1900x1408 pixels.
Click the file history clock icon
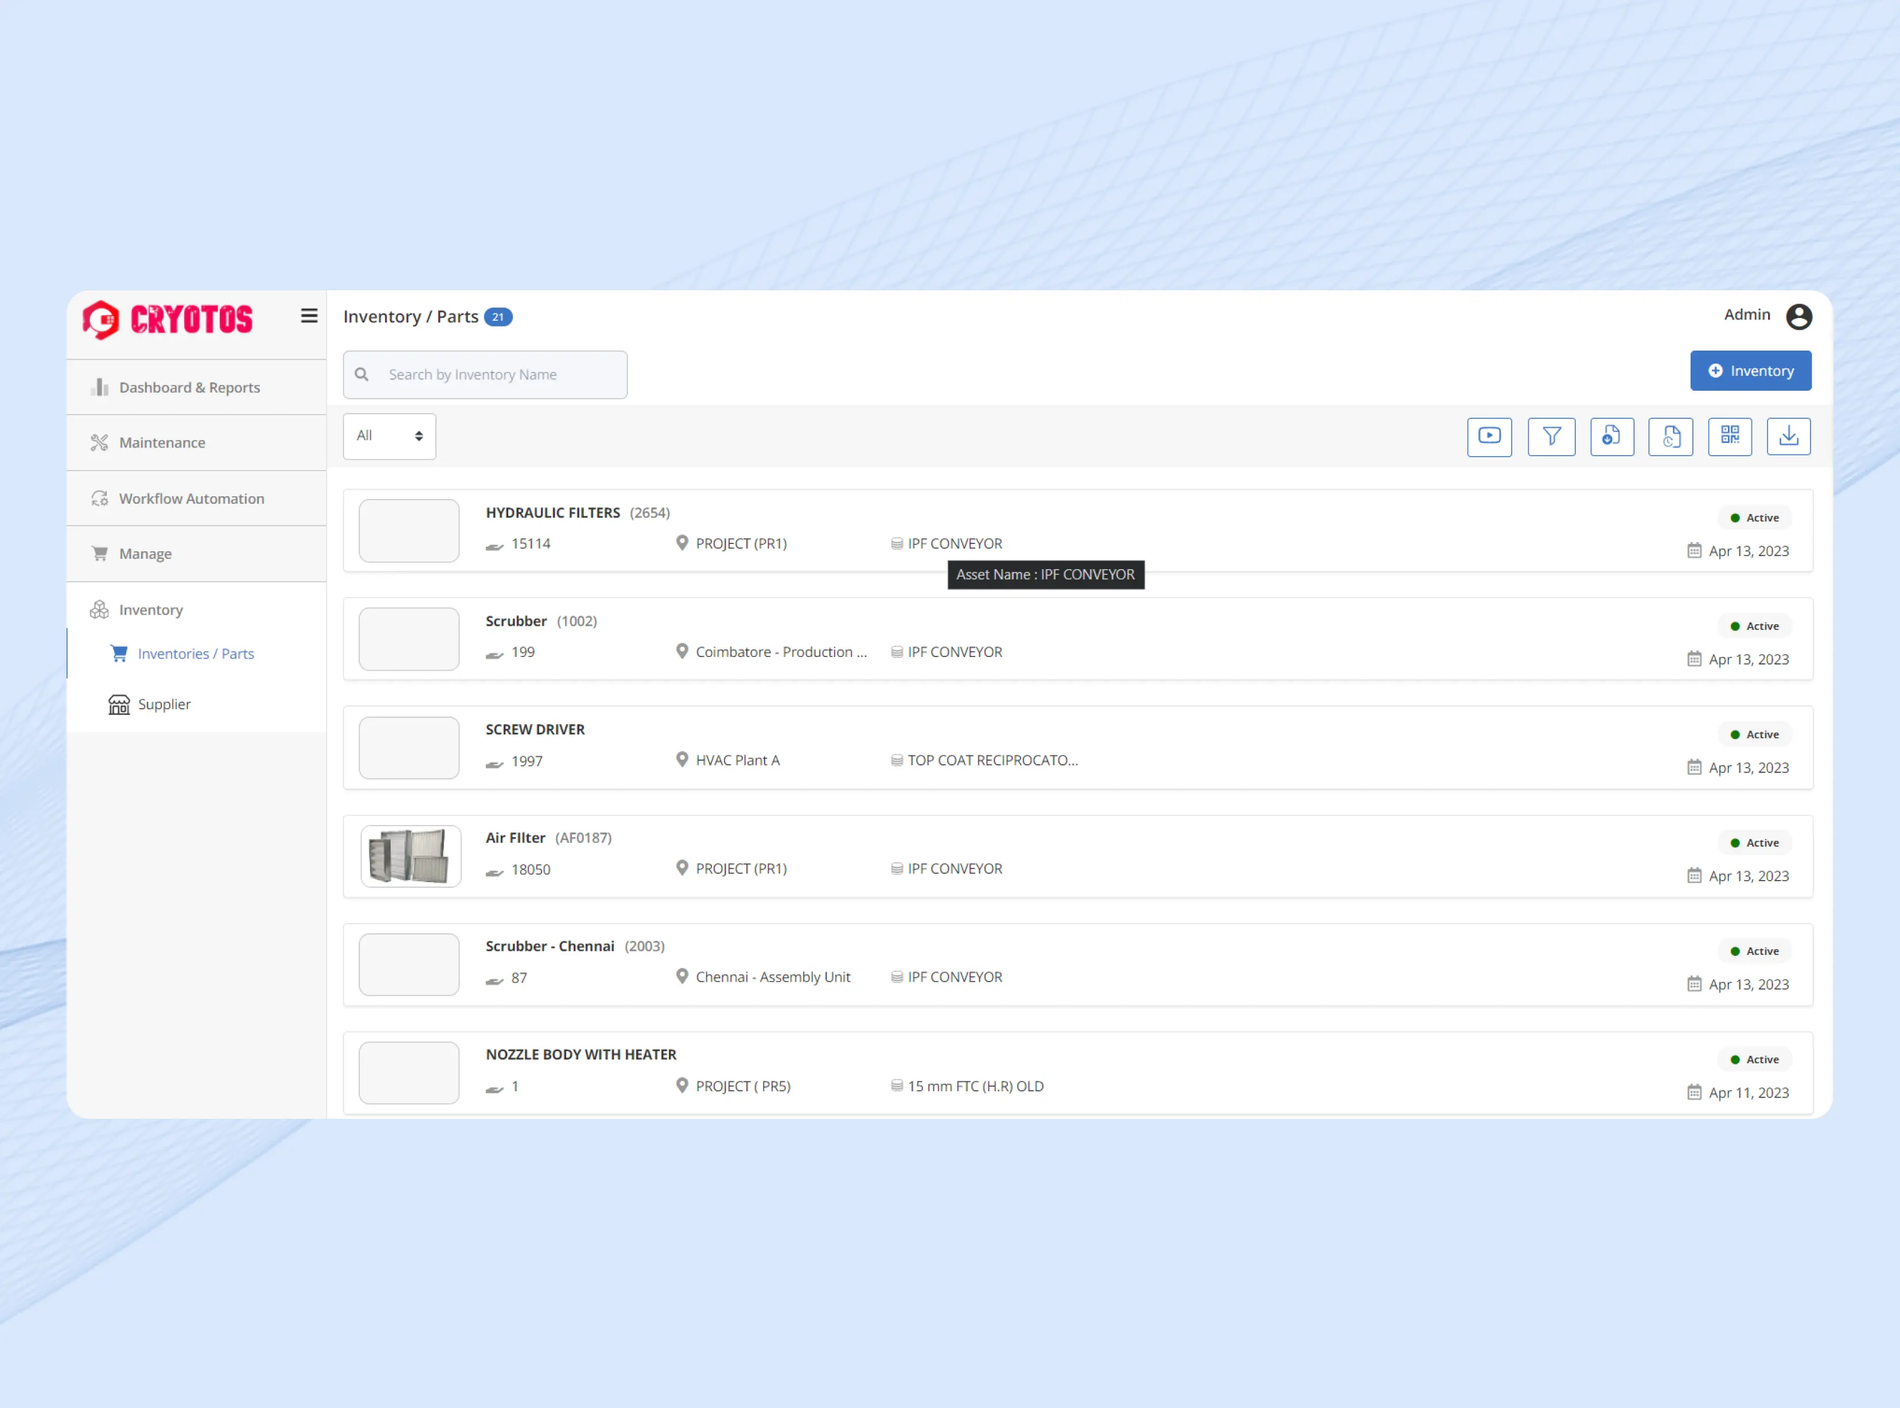click(x=1670, y=437)
